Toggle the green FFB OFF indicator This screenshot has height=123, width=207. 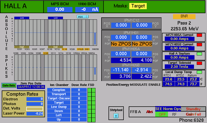coord(161,114)
